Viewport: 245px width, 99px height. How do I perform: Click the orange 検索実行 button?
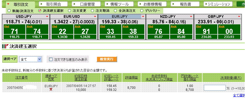click(107, 59)
